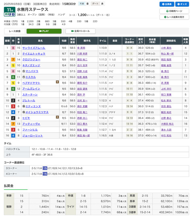The width and height of the screenshot is (193, 216).
Task: Click the blinker B icon beside ヒビキ
Action: tap(57, 117)
